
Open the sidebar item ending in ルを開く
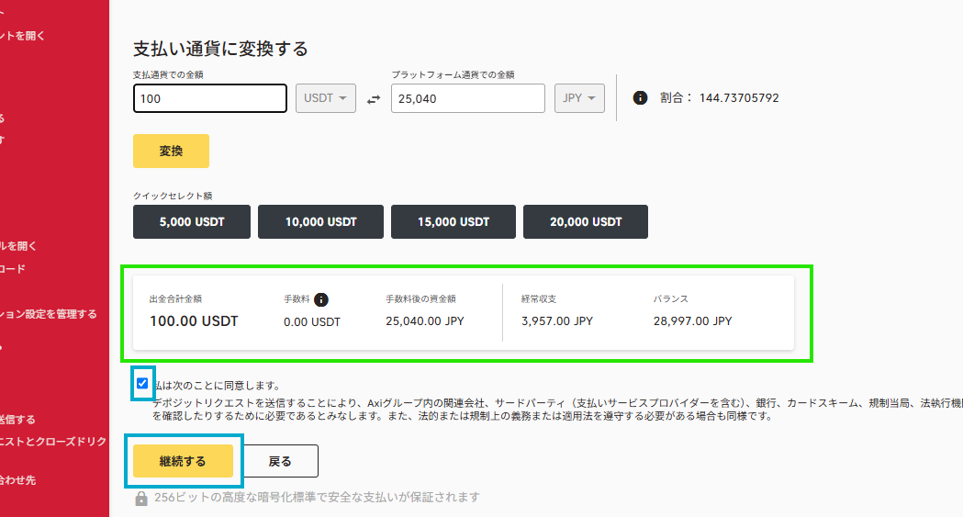[x=18, y=245]
